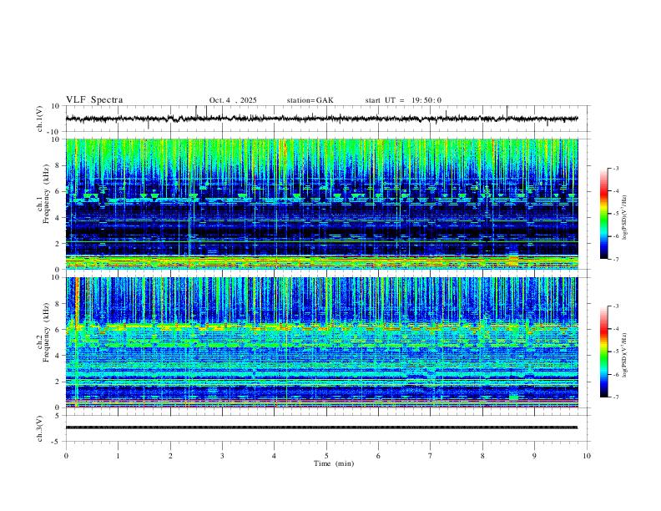Click inside the ch.2 spectrogram panel

point(321,342)
